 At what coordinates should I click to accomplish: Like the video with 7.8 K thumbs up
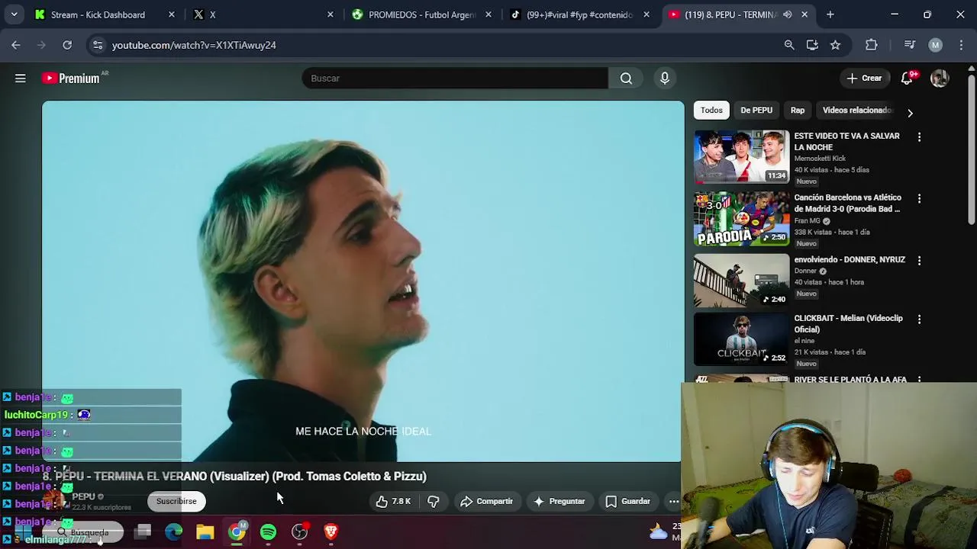tap(393, 501)
